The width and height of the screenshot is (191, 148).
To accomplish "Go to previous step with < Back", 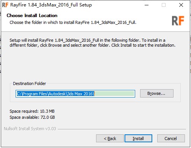I will [x=110, y=139].
